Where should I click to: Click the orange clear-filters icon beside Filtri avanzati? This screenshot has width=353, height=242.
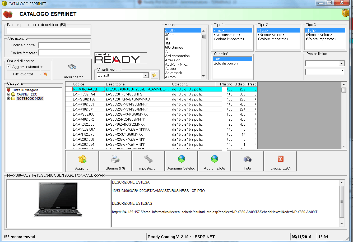coord(46,74)
